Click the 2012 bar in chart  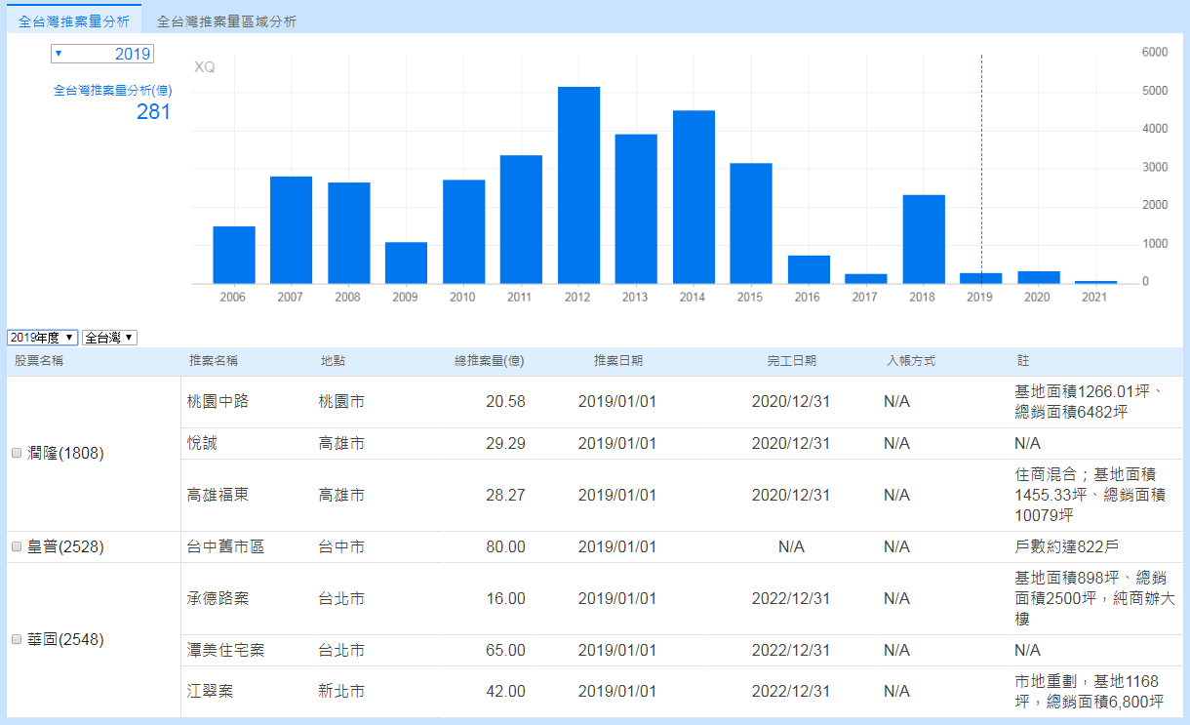578,185
